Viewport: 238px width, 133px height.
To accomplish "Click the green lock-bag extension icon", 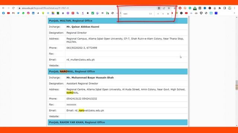I will point(195,8).
